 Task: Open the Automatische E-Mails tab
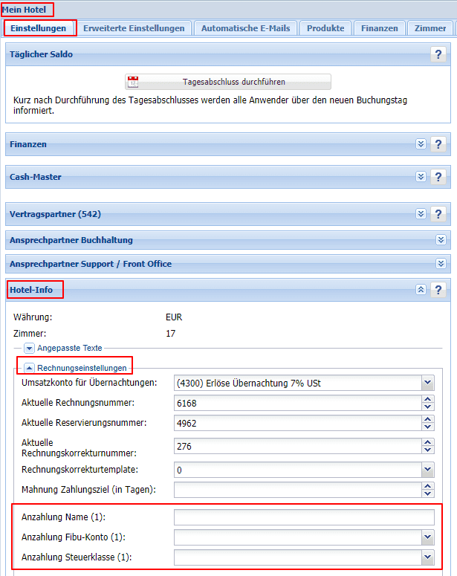[x=245, y=28]
